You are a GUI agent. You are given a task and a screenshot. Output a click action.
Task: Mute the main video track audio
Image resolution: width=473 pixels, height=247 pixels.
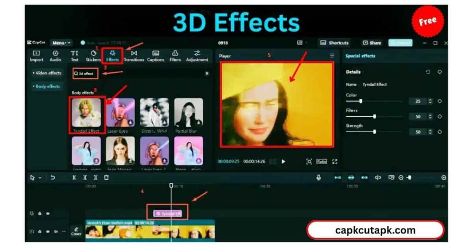click(56, 231)
